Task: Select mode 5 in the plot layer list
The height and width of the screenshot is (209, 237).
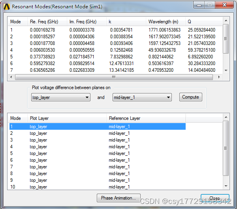Action: (x=98, y=153)
